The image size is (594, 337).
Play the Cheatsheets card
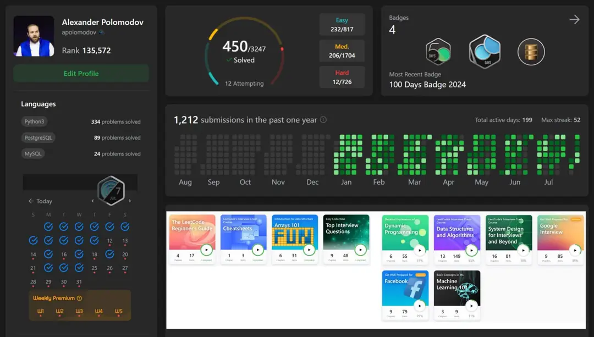258,250
